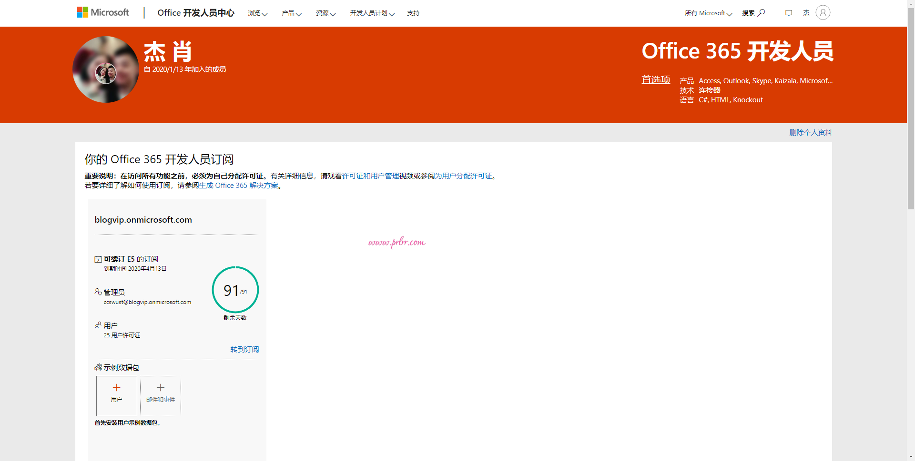The width and height of the screenshot is (915, 461).
Task: Open the account avatar icon
Action: click(x=822, y=12)
